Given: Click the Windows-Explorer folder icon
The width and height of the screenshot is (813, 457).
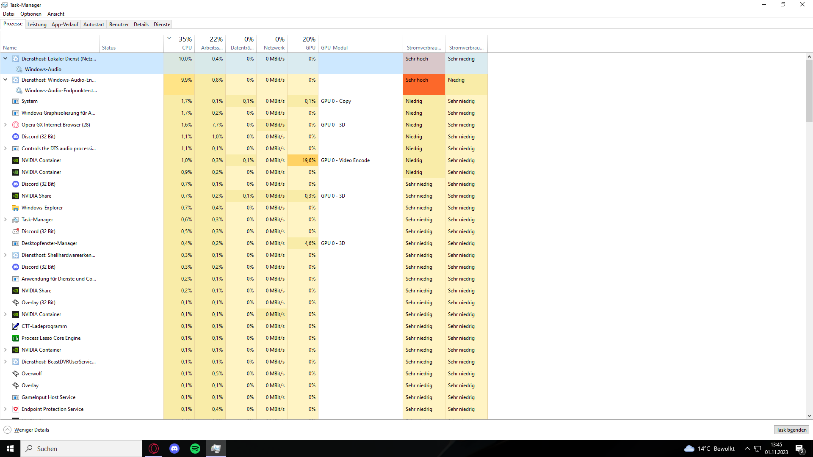Looking at the screenshot, I should click(x=16, y=208).
